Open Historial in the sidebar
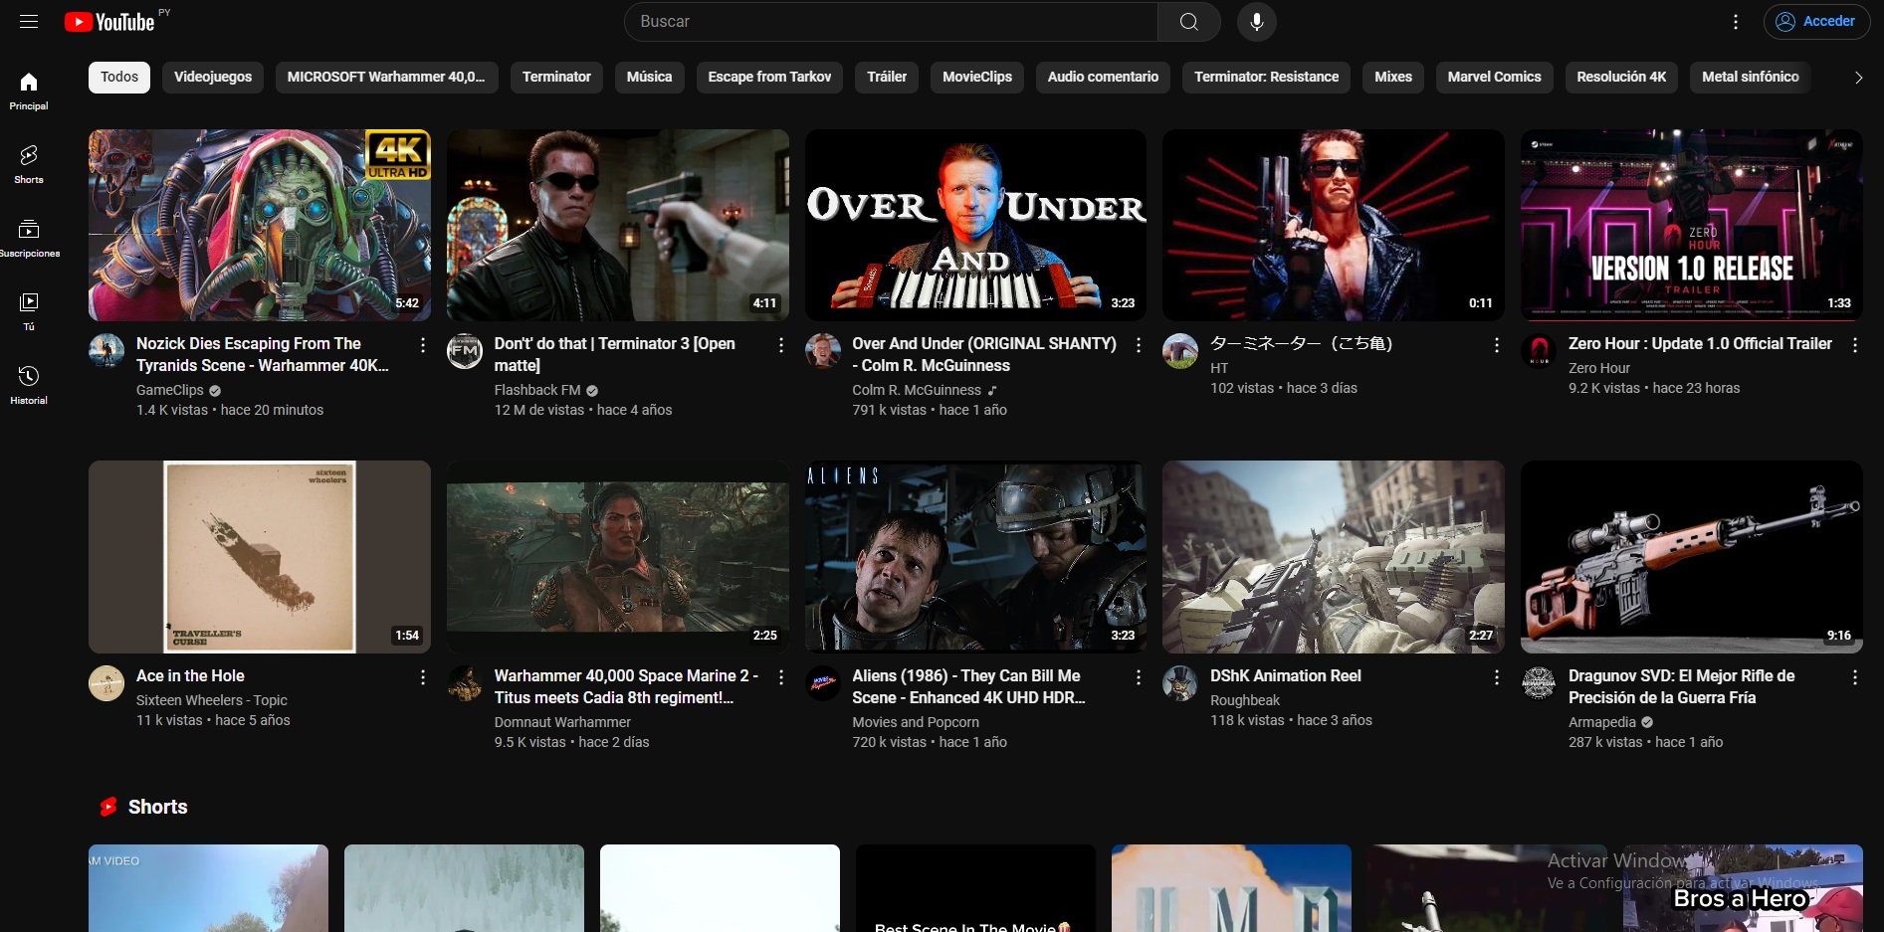1884x932 pixels. (29, 385)
